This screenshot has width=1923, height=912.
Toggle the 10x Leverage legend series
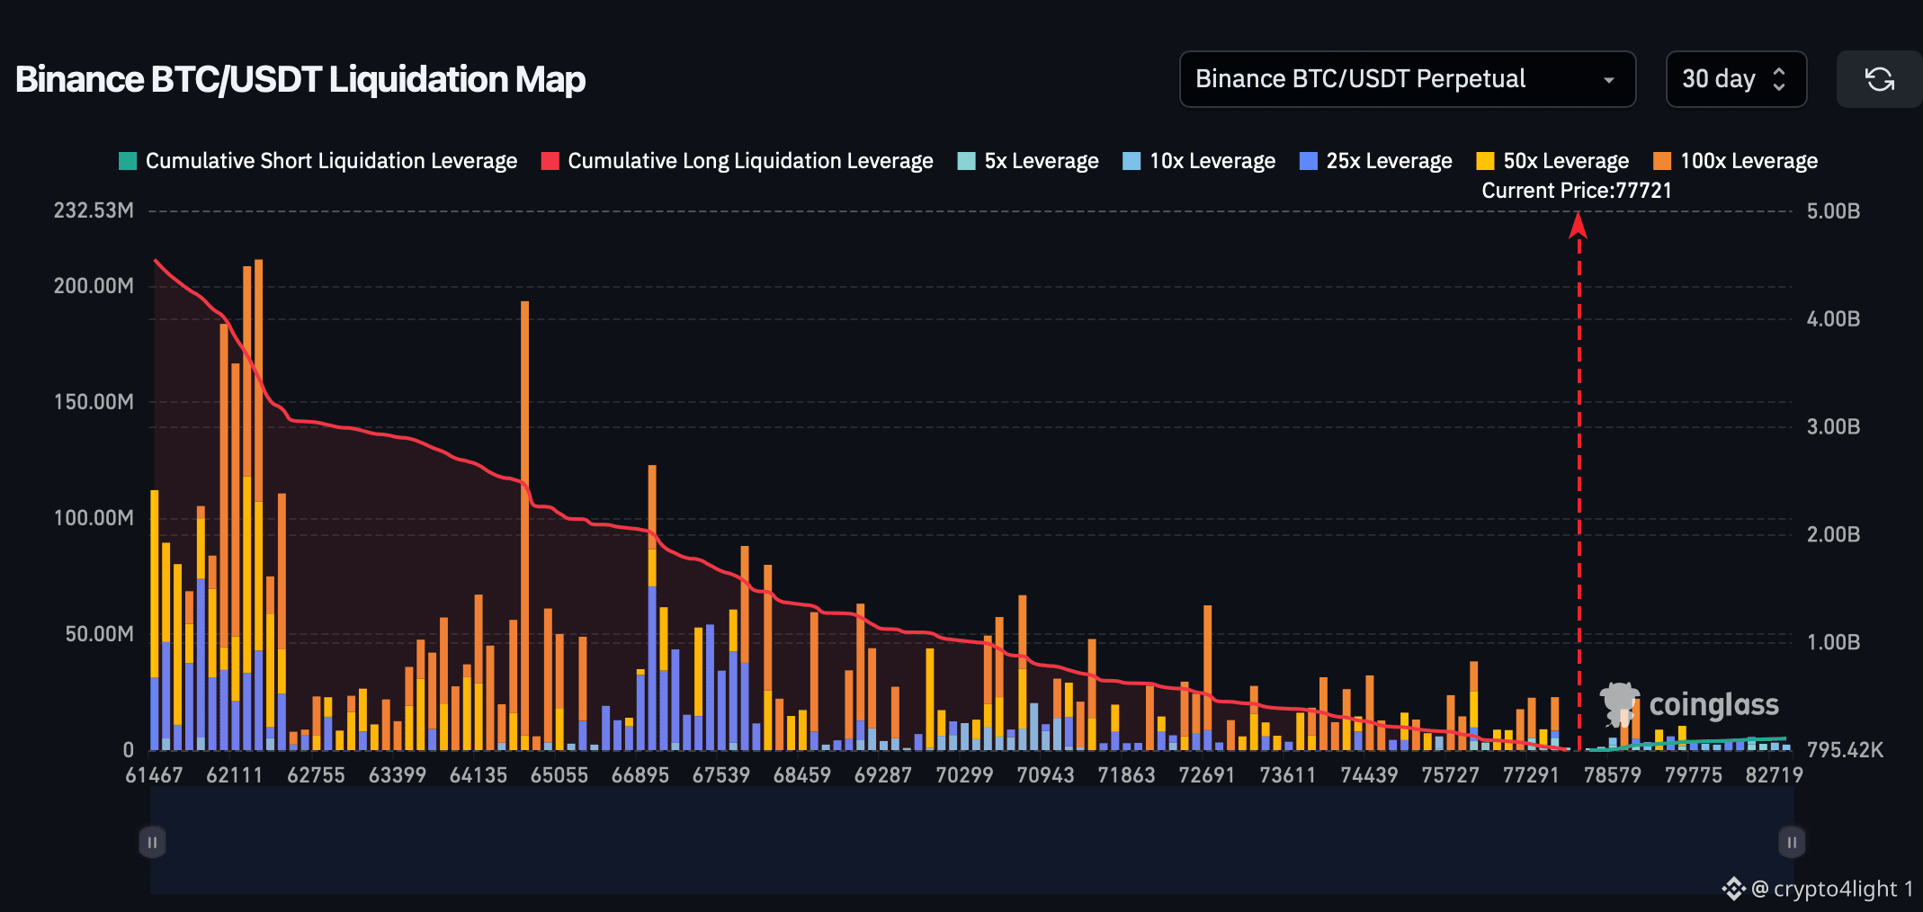(1200, 161)
